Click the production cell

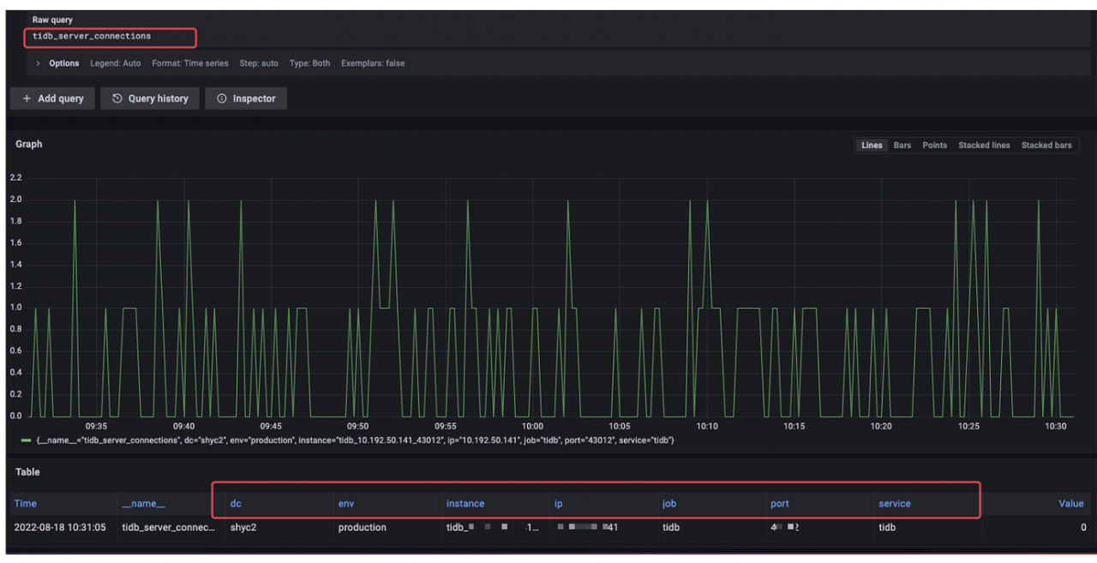pyautogui.click(x=363, y=528)
